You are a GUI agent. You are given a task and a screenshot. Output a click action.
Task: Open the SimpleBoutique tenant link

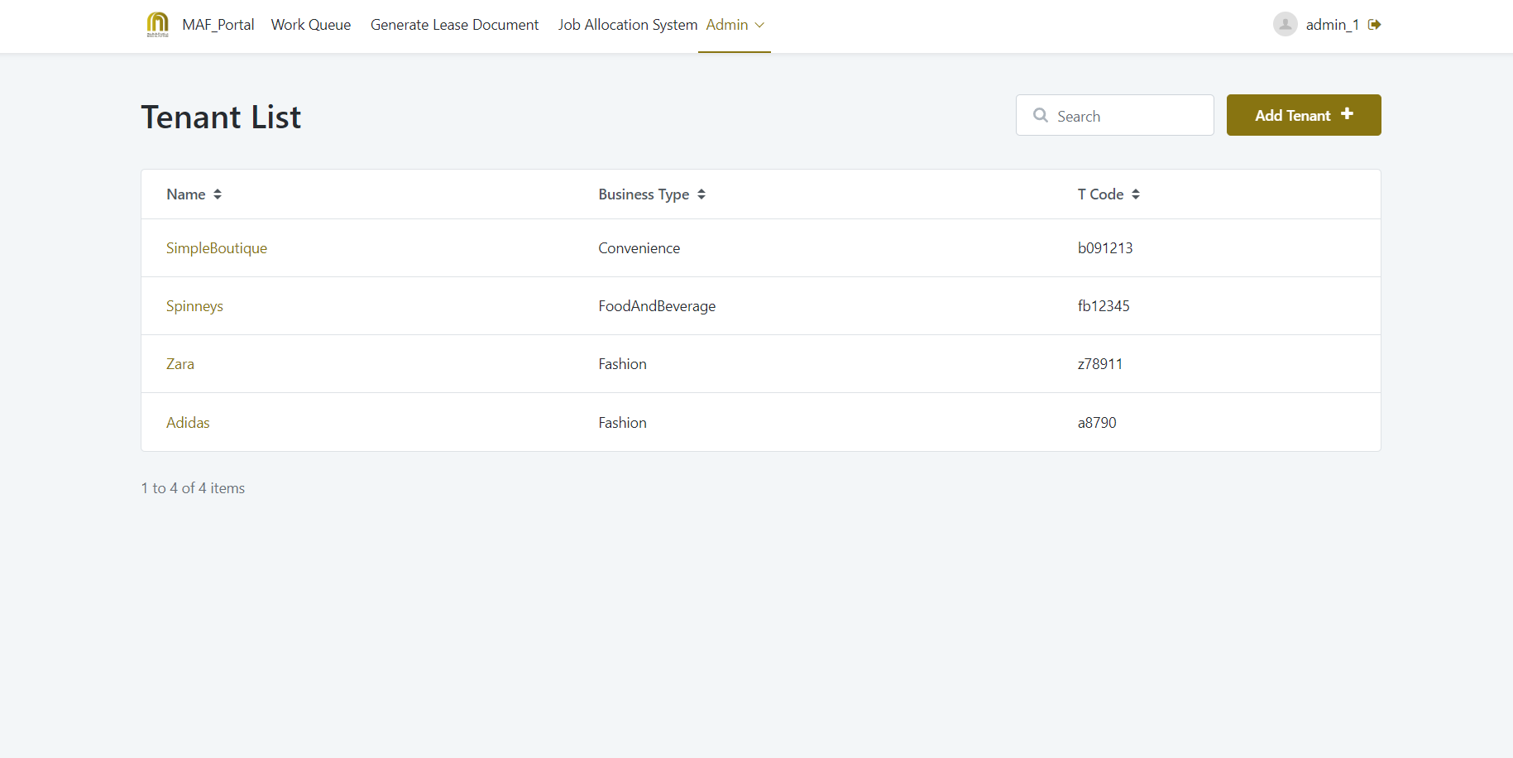(x=217, y=248)
